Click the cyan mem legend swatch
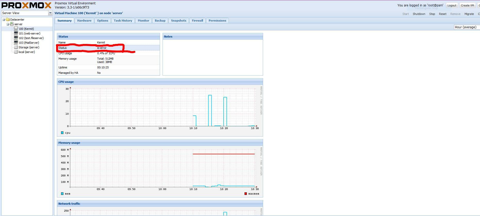The height and width of the screenshot is (216, 480). (x=62, y=194)
